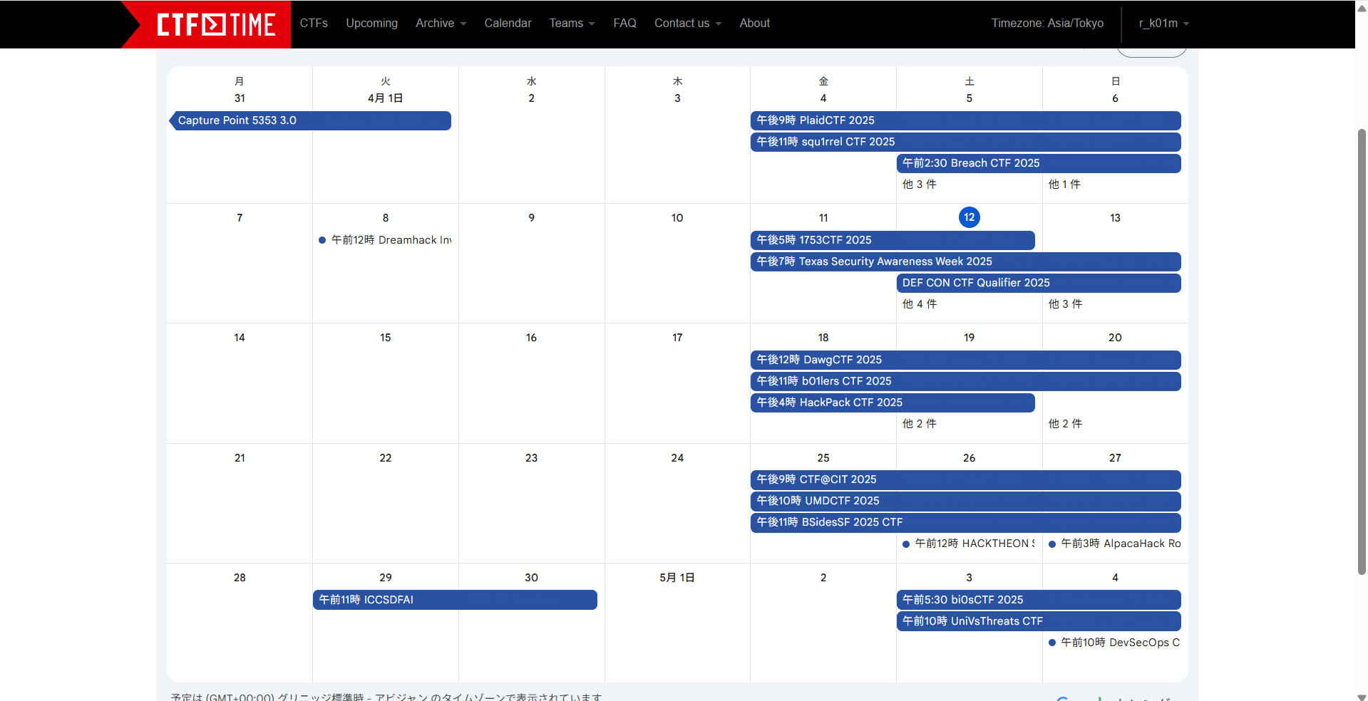1368x701 pixels.
Task: Open the Dreamhack event on April 8
Action: [385, 240]
